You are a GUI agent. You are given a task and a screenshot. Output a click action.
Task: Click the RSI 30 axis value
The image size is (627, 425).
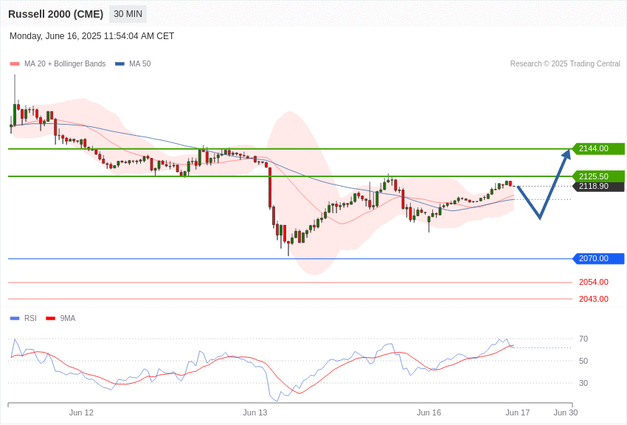click(583, 384)
